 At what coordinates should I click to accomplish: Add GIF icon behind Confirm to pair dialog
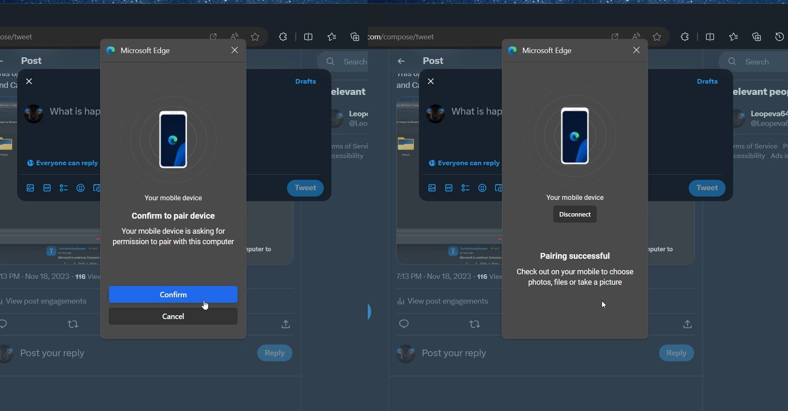pos(47,188)
